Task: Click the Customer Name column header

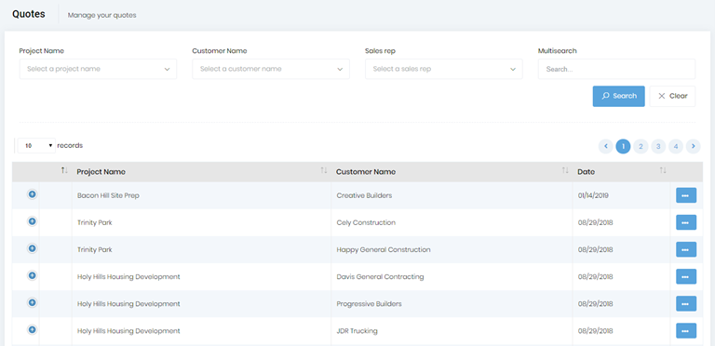Action: (452, 172)
